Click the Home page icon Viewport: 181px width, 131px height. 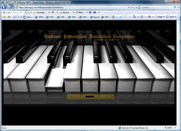[134, 17]
